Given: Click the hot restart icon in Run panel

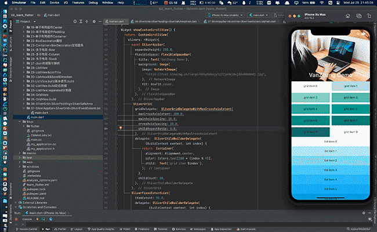Looking at the screenshot, I should click(x=43, y=219).
